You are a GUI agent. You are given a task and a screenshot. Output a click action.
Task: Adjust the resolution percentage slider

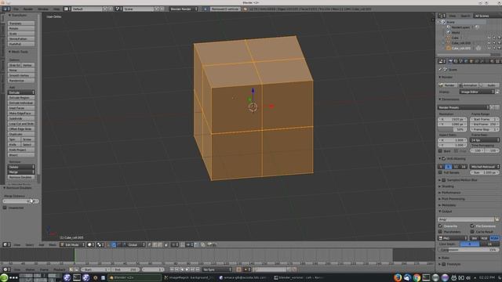pyautogui.click(x=453, y=129)
